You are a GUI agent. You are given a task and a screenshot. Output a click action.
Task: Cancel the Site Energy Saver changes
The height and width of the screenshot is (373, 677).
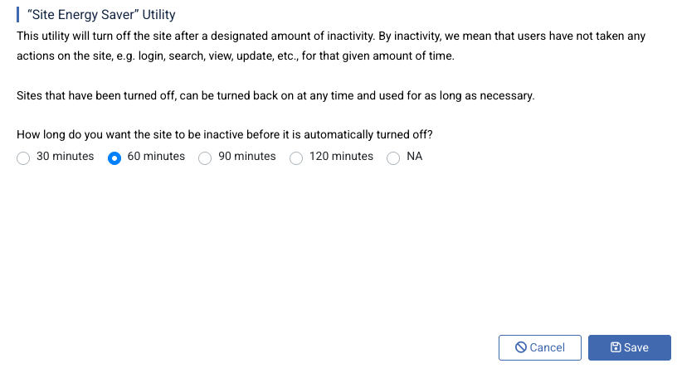pyautogui.click(x=540, y=347)
